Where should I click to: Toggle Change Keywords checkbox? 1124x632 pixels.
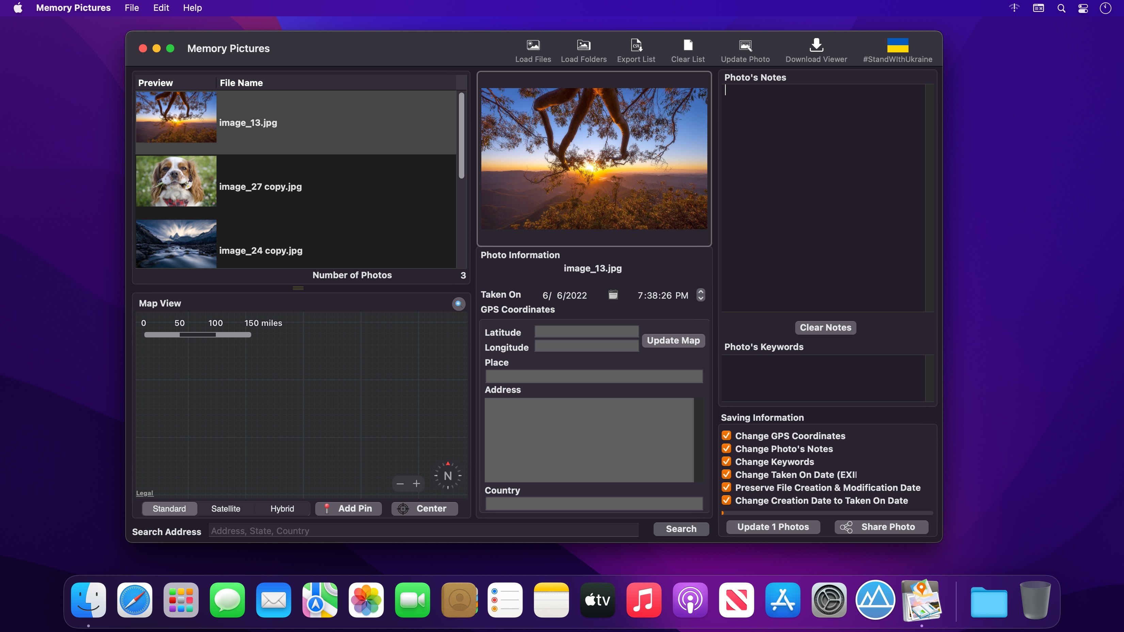tap(726, 462)
